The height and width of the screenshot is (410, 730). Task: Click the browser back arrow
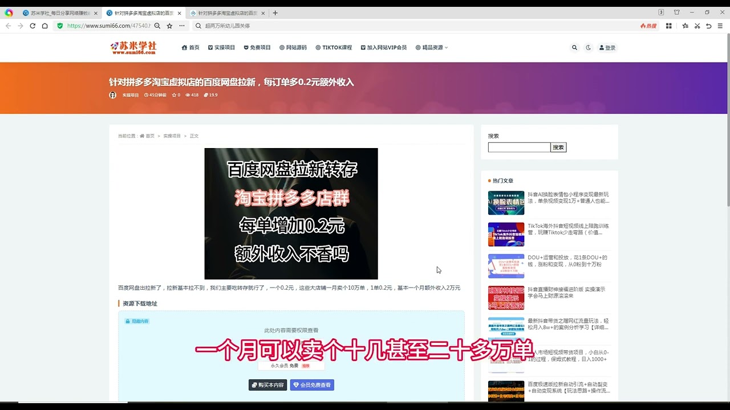(x=9, y=26)
